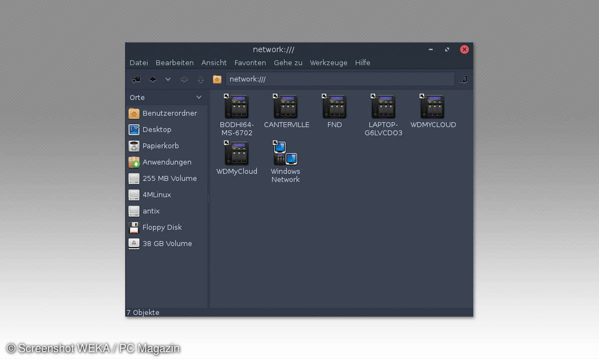This screenshot has width=599, height=359.
Task: Expand the Orte side pane dropdown
Action: [199, 97]
